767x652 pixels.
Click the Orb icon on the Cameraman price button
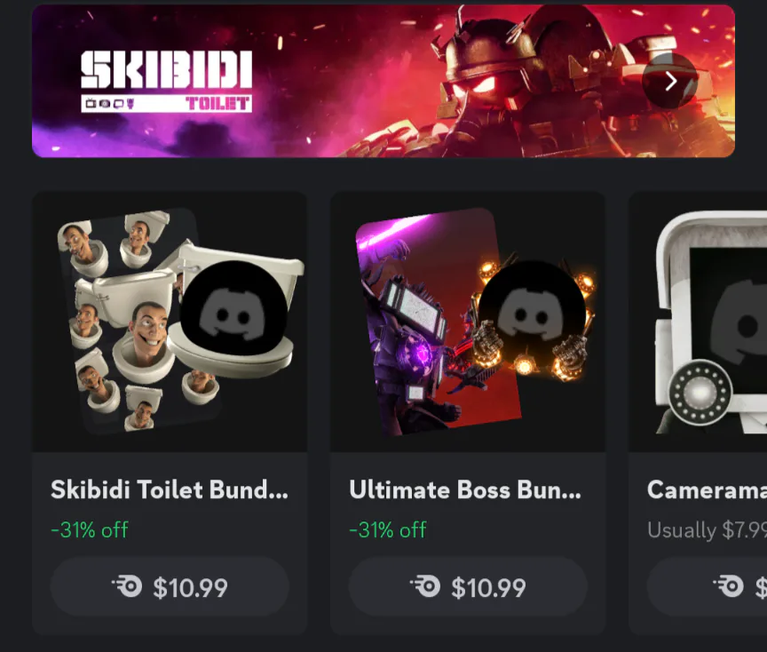click(x=728, y=586)
